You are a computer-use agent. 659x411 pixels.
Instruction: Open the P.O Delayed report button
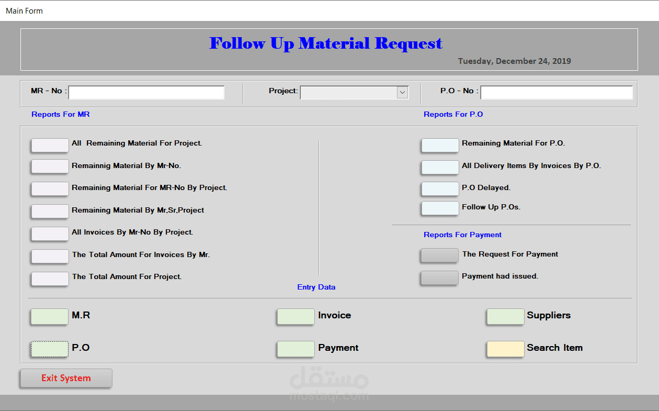[440, 189]
